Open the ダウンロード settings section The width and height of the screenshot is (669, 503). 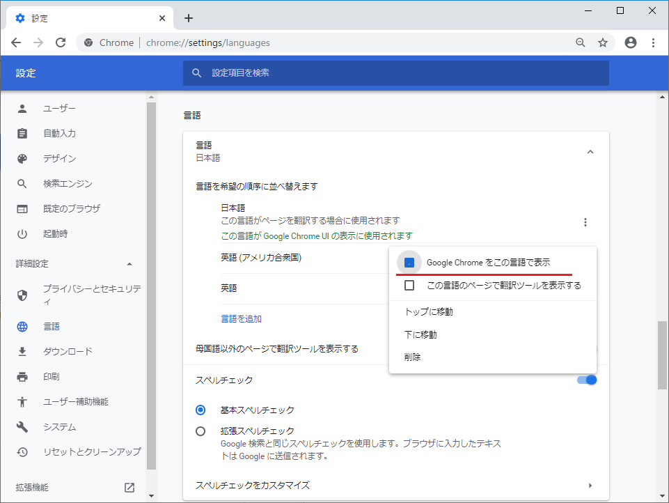68,351
